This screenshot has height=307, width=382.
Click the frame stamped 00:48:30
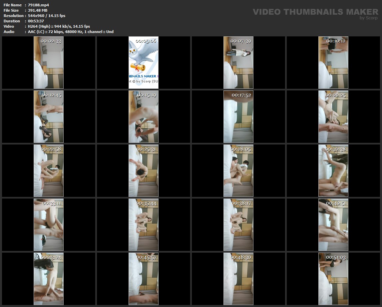pos(238,279)
